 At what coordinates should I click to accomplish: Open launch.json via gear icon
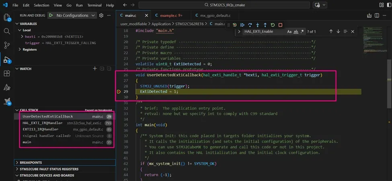pyautogui.click(x=101, y=15)
